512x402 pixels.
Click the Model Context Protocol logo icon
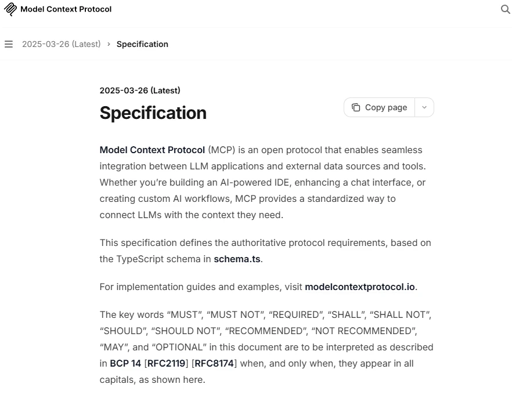click(x=10, y=9)
